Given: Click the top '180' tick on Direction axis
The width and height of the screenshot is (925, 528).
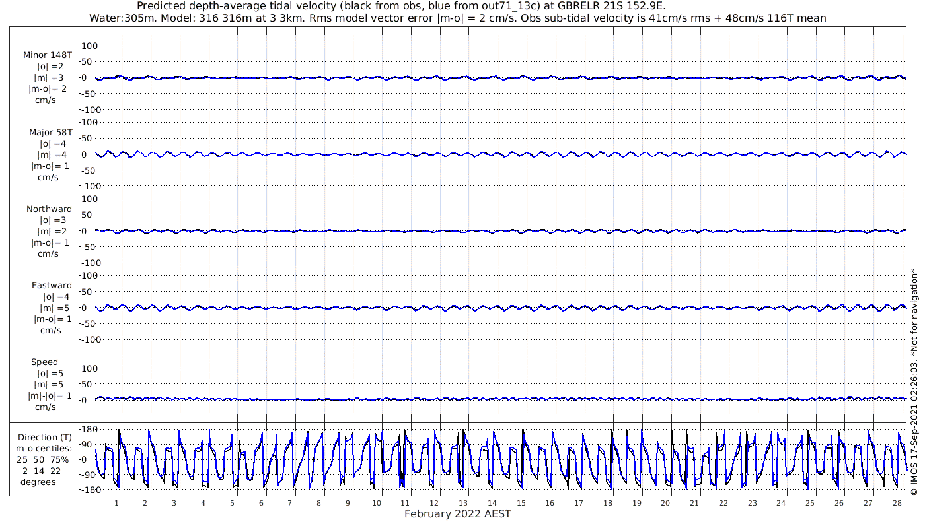Looking at the screenshot, I should point(90,429).
